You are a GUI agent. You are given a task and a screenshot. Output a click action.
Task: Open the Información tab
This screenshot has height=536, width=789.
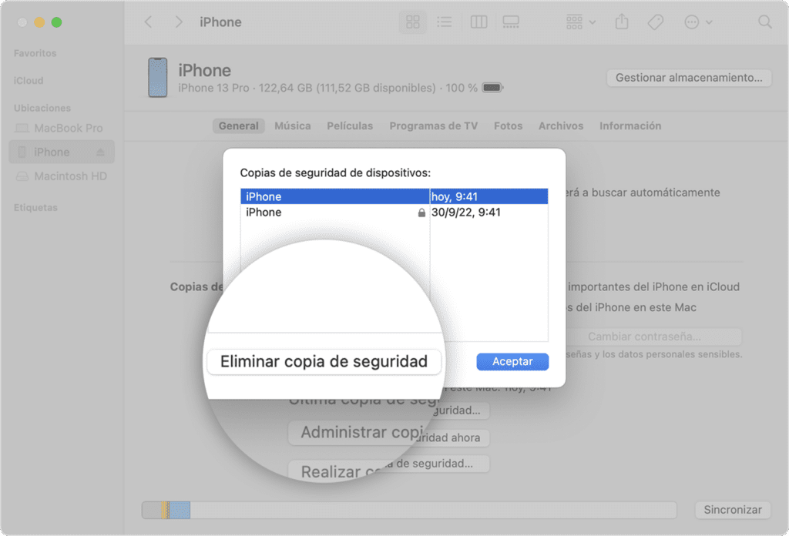[630, 126]
